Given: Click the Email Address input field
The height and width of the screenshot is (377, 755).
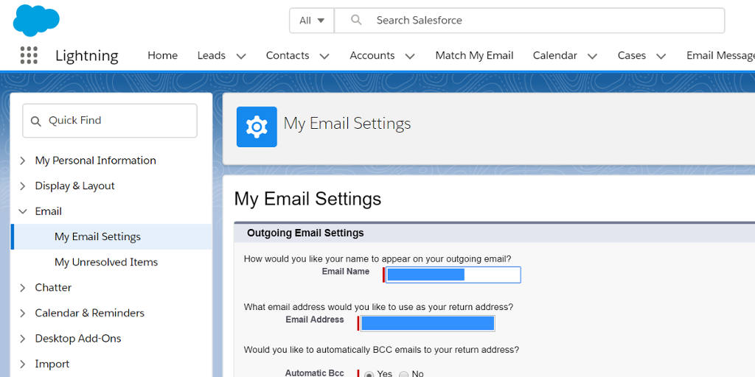Looking at the screenshot, I should [x=428, y=323].
